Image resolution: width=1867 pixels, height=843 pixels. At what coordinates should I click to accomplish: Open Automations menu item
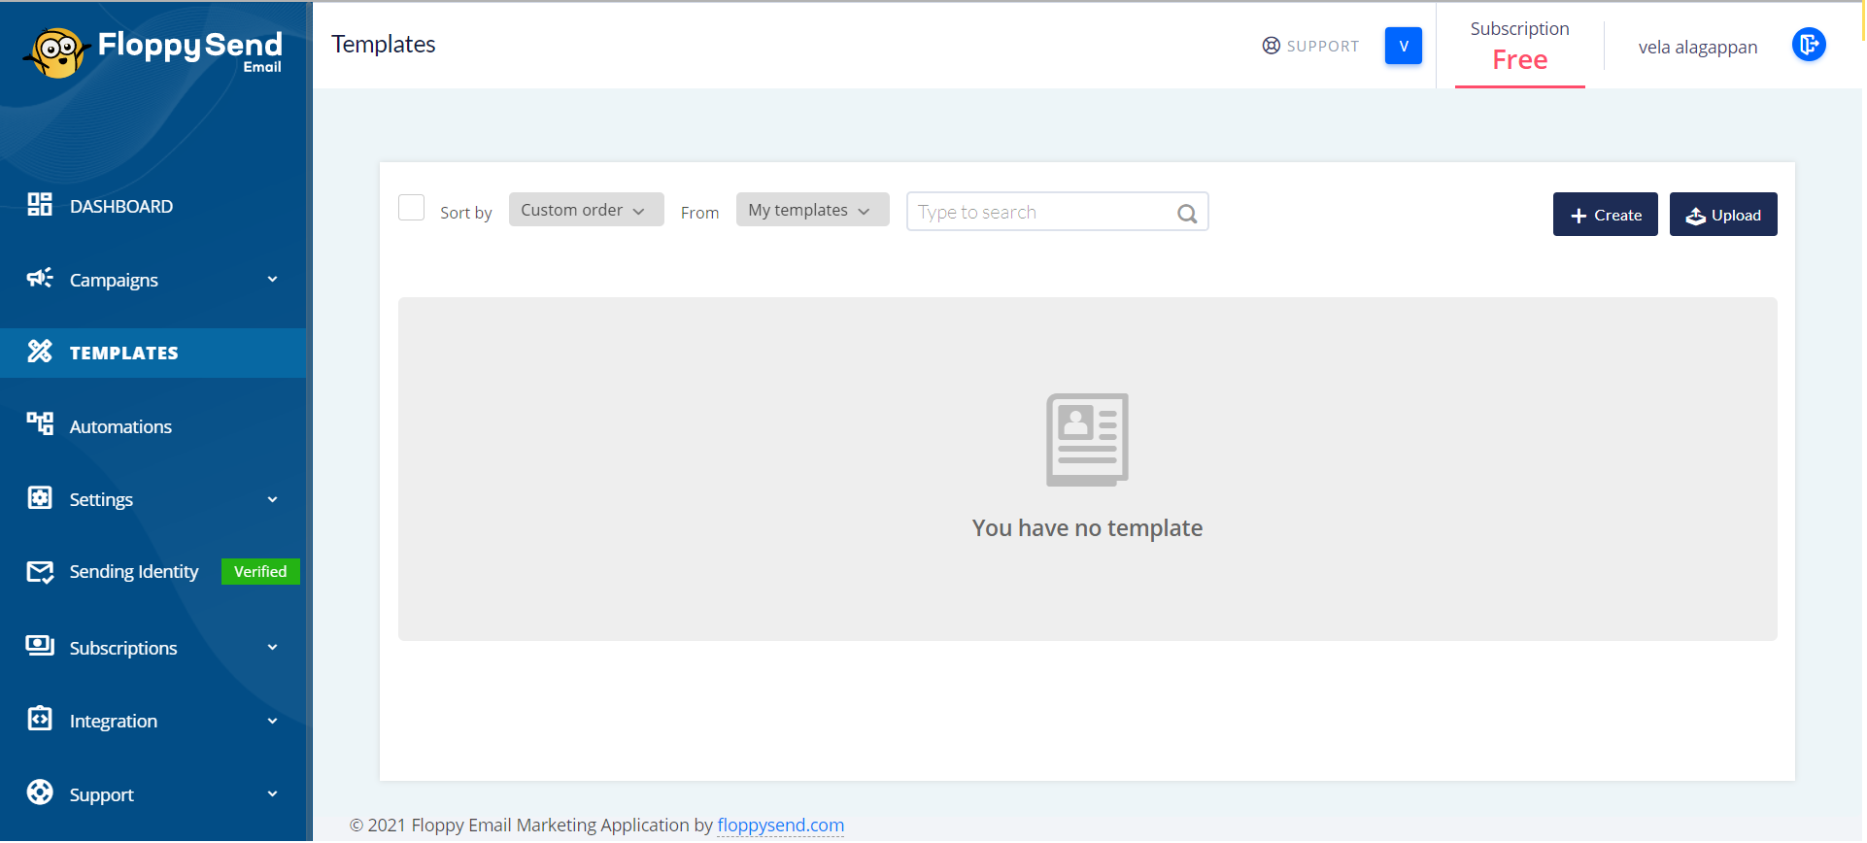pyautogui.click(x=153, y=426)
